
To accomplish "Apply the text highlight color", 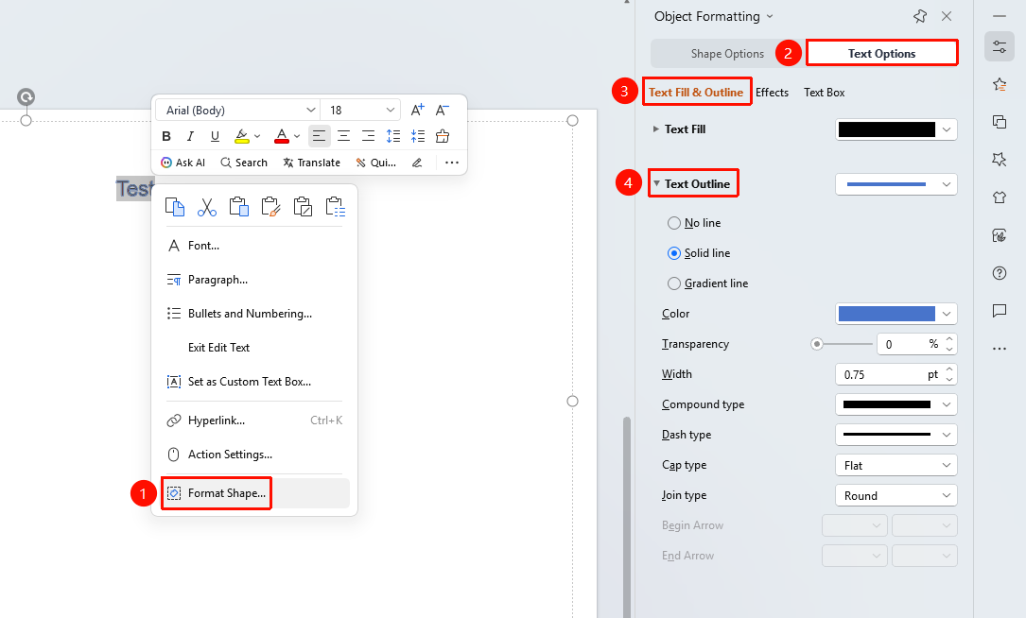I will click(x=241, y=136).
